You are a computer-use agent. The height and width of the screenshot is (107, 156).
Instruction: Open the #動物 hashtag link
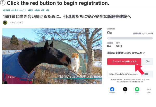click(37, 10)
